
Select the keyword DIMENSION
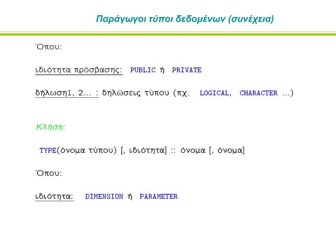[x=104, y=197]
